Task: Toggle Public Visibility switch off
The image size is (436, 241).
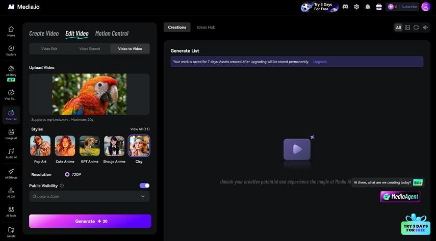Action: (145, 185)
